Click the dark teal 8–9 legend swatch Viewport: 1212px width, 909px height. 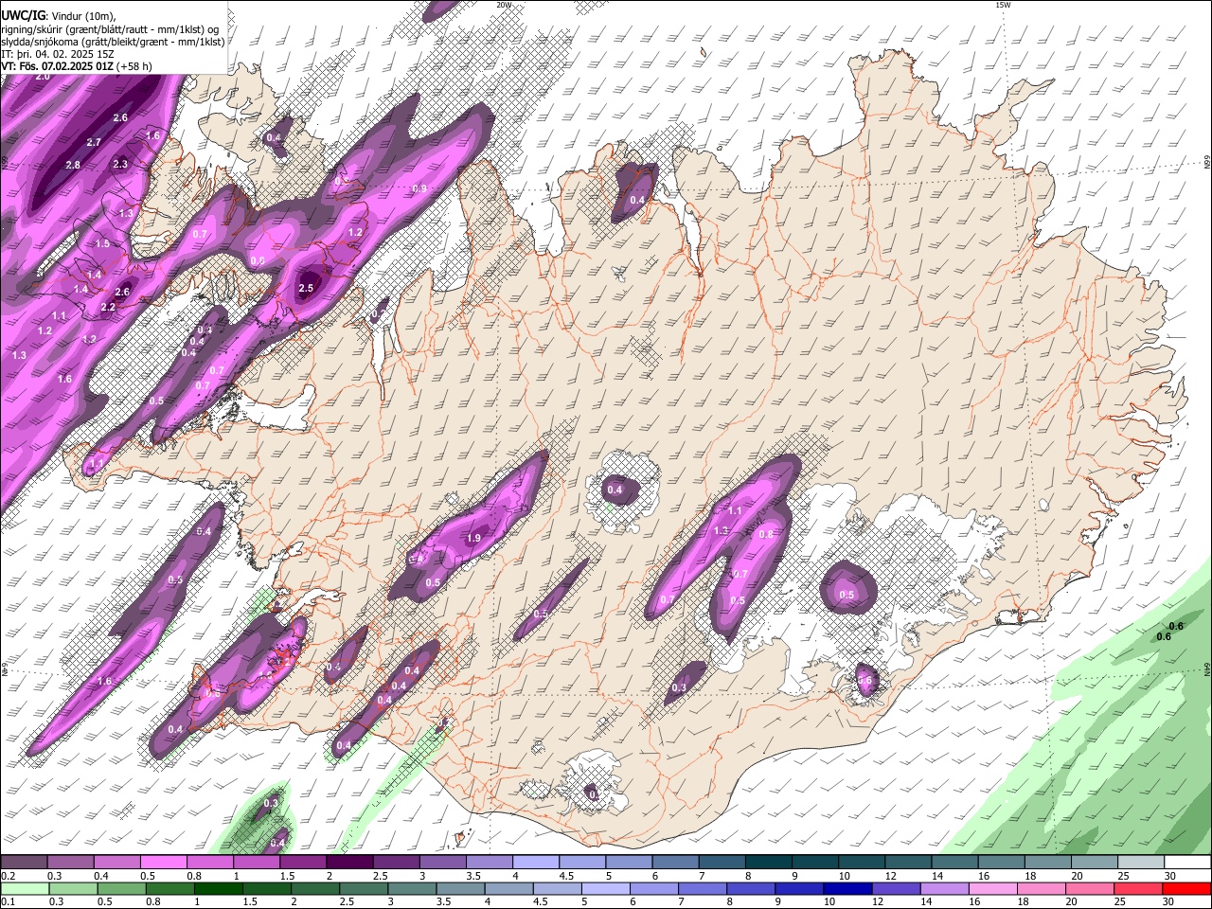769,863
